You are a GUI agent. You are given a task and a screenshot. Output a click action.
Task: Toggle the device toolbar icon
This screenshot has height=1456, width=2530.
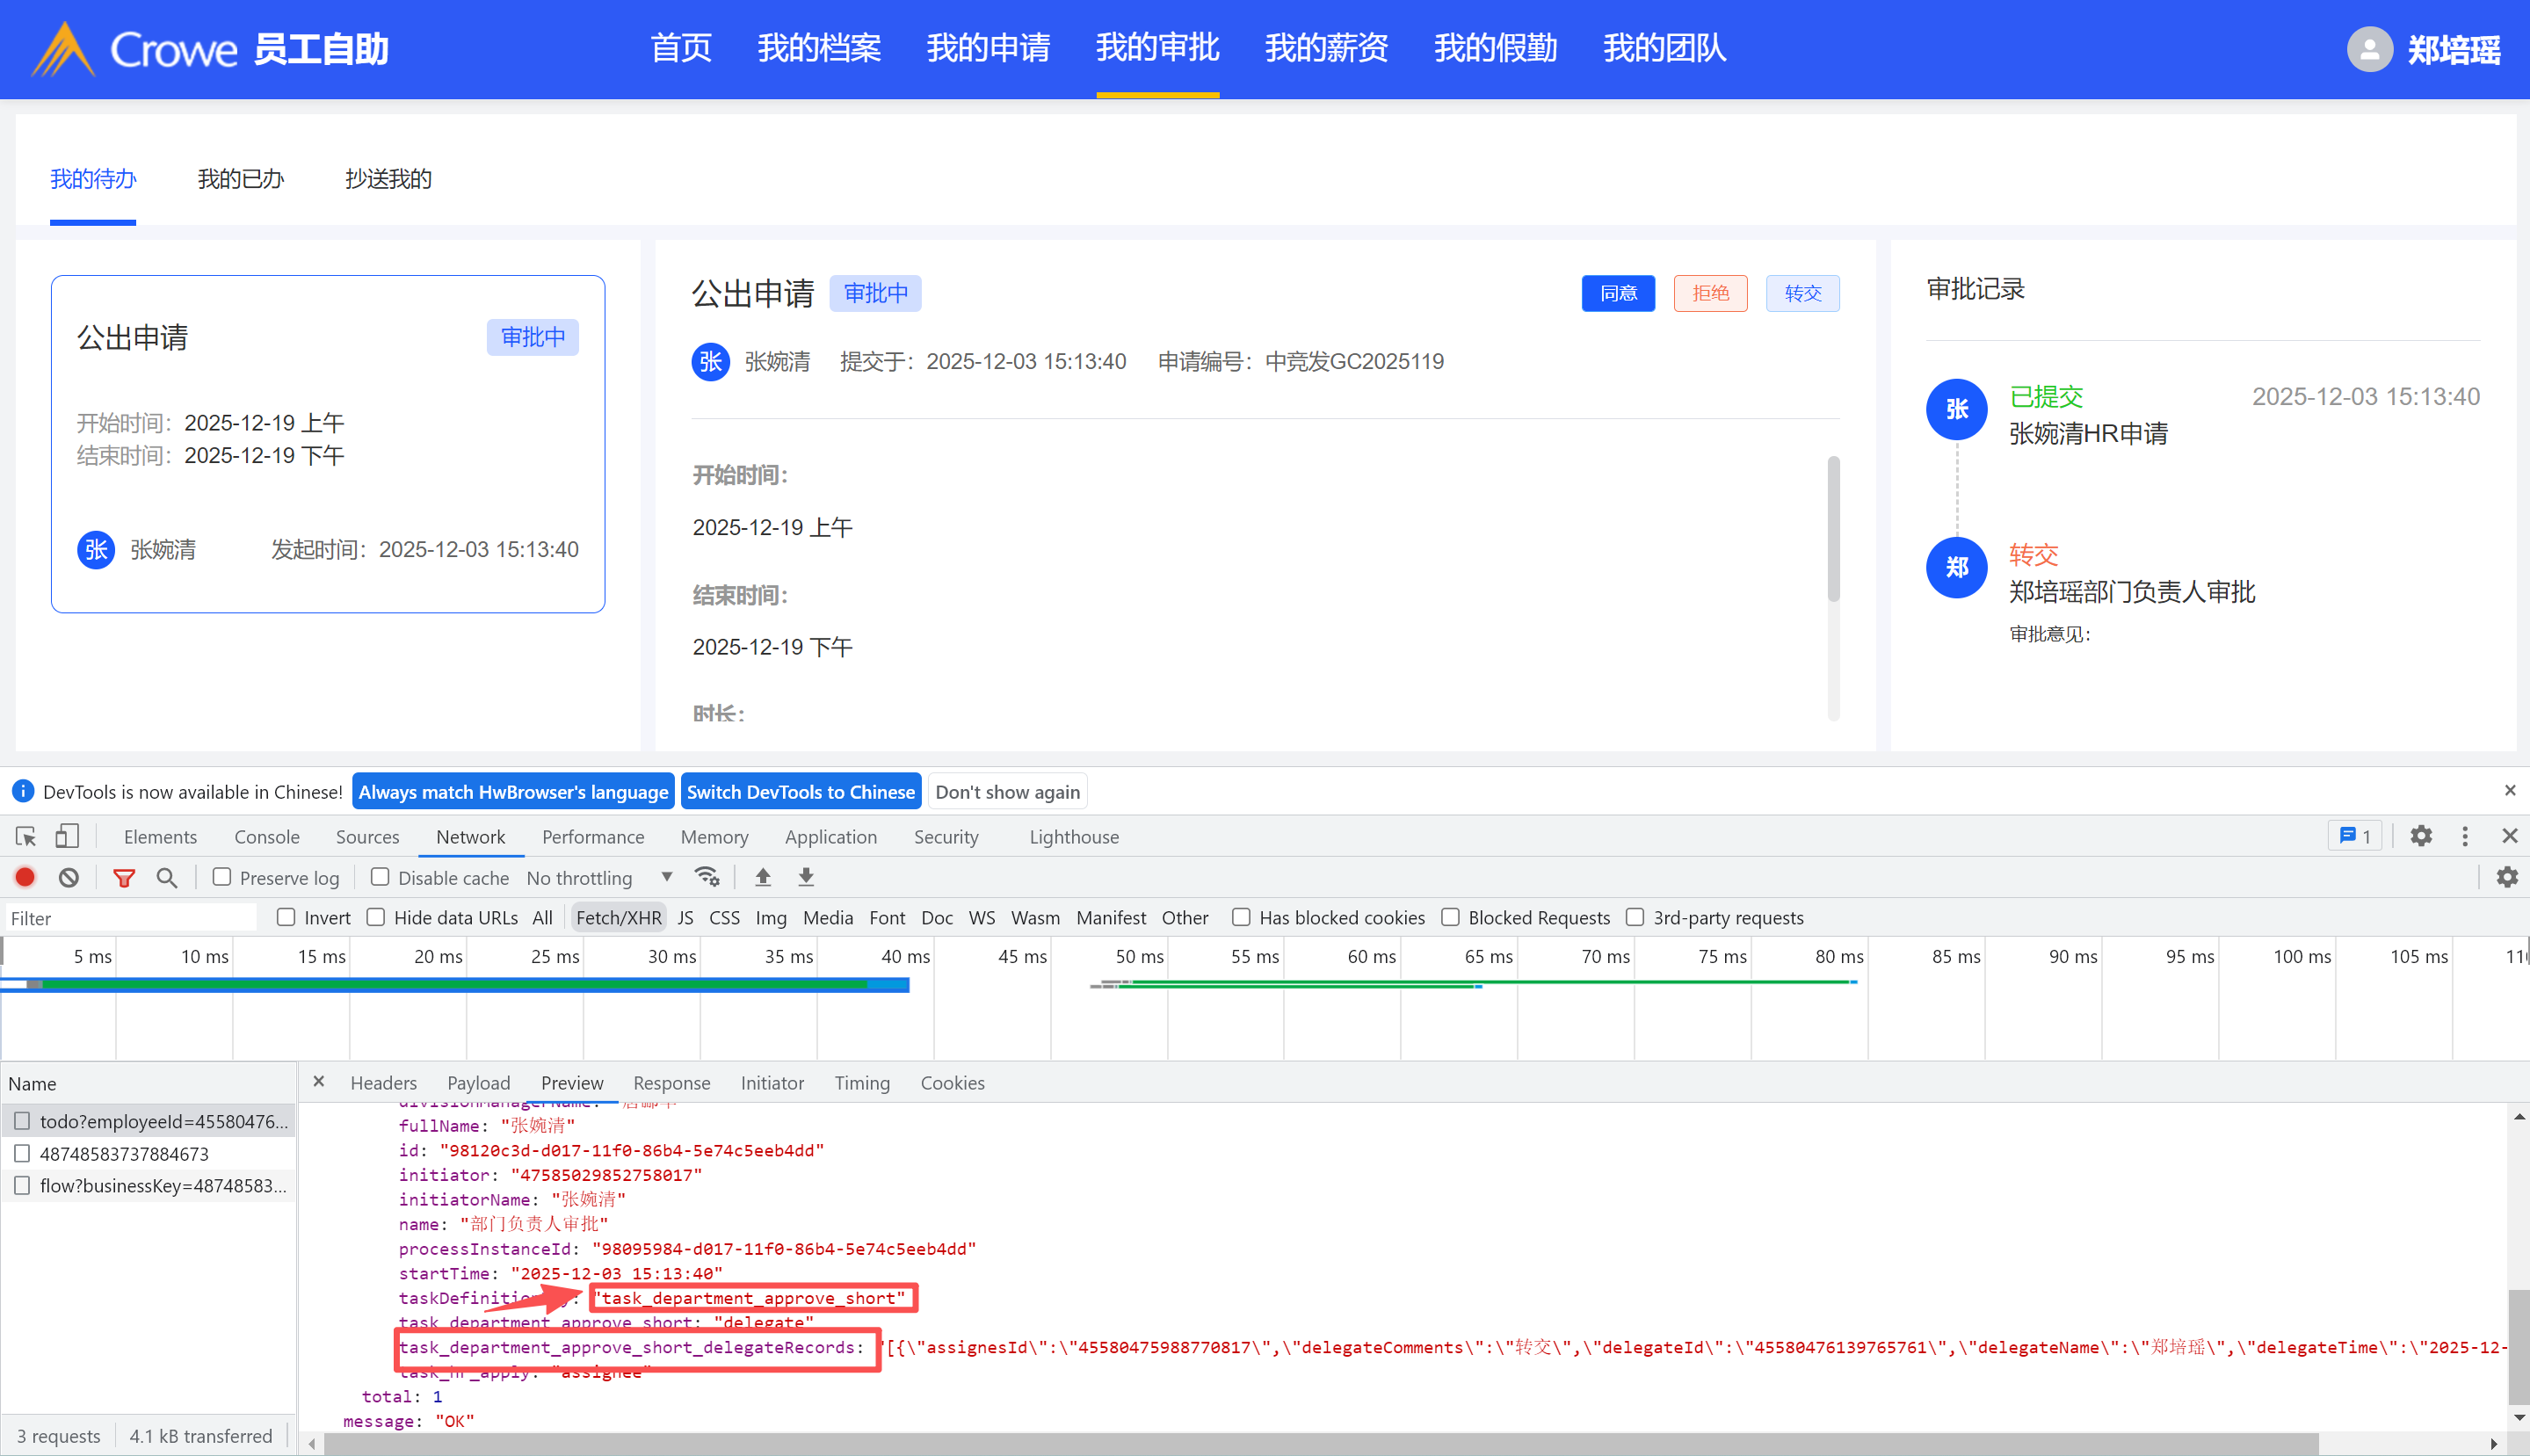[x=67, y=837]
